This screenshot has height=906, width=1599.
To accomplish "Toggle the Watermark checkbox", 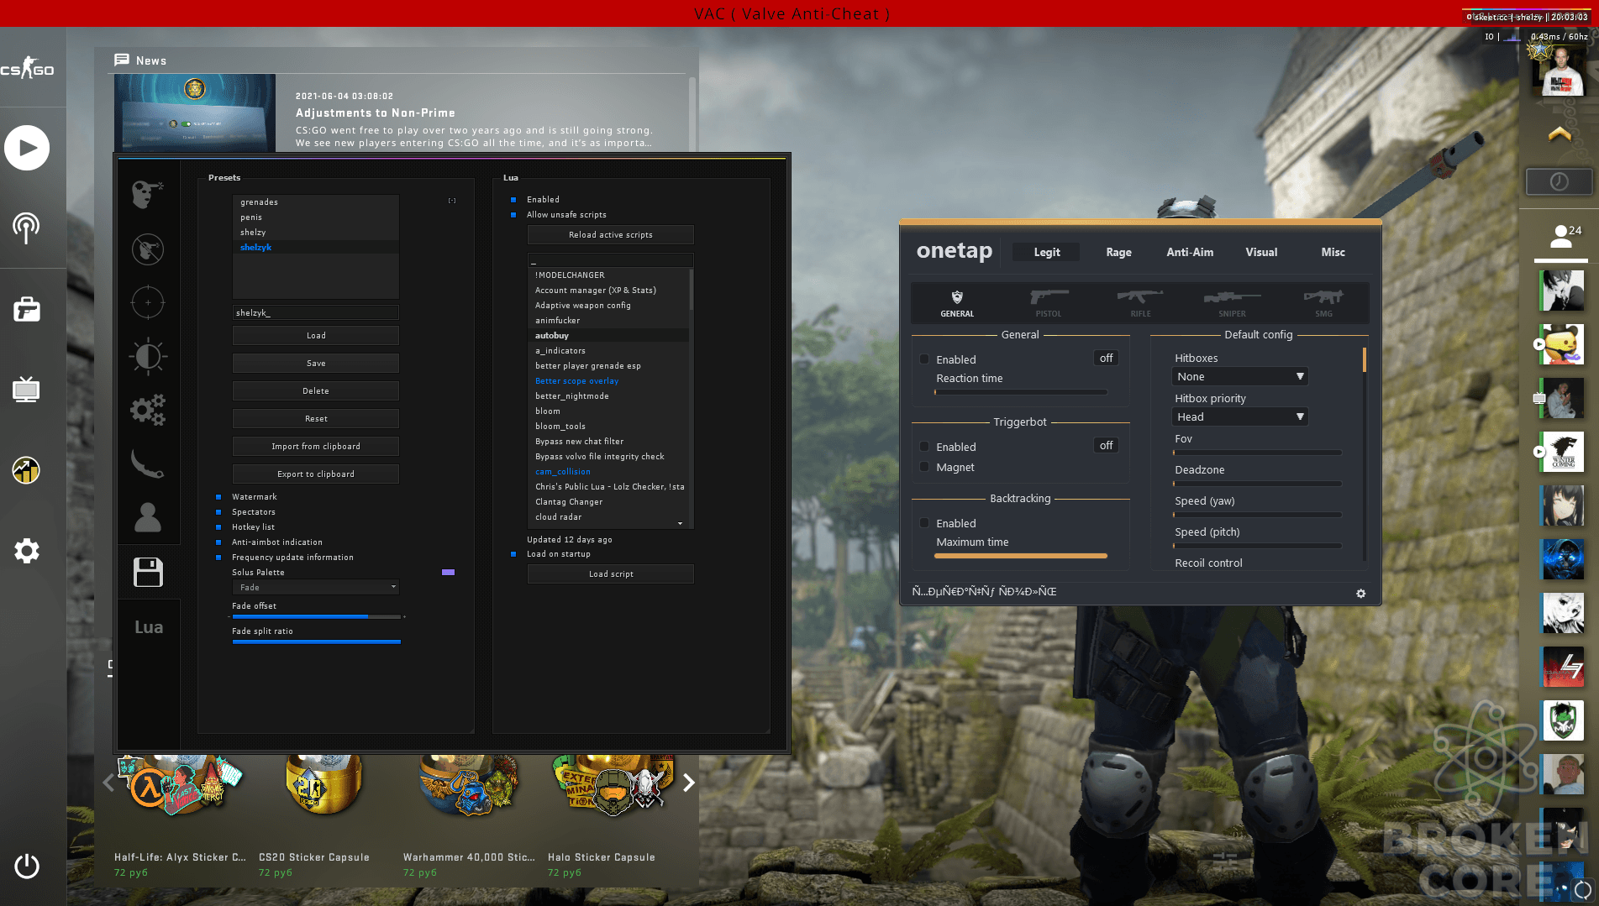I will click(x=218, y=497).
